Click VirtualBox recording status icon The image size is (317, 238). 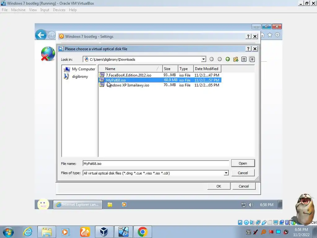281,223
